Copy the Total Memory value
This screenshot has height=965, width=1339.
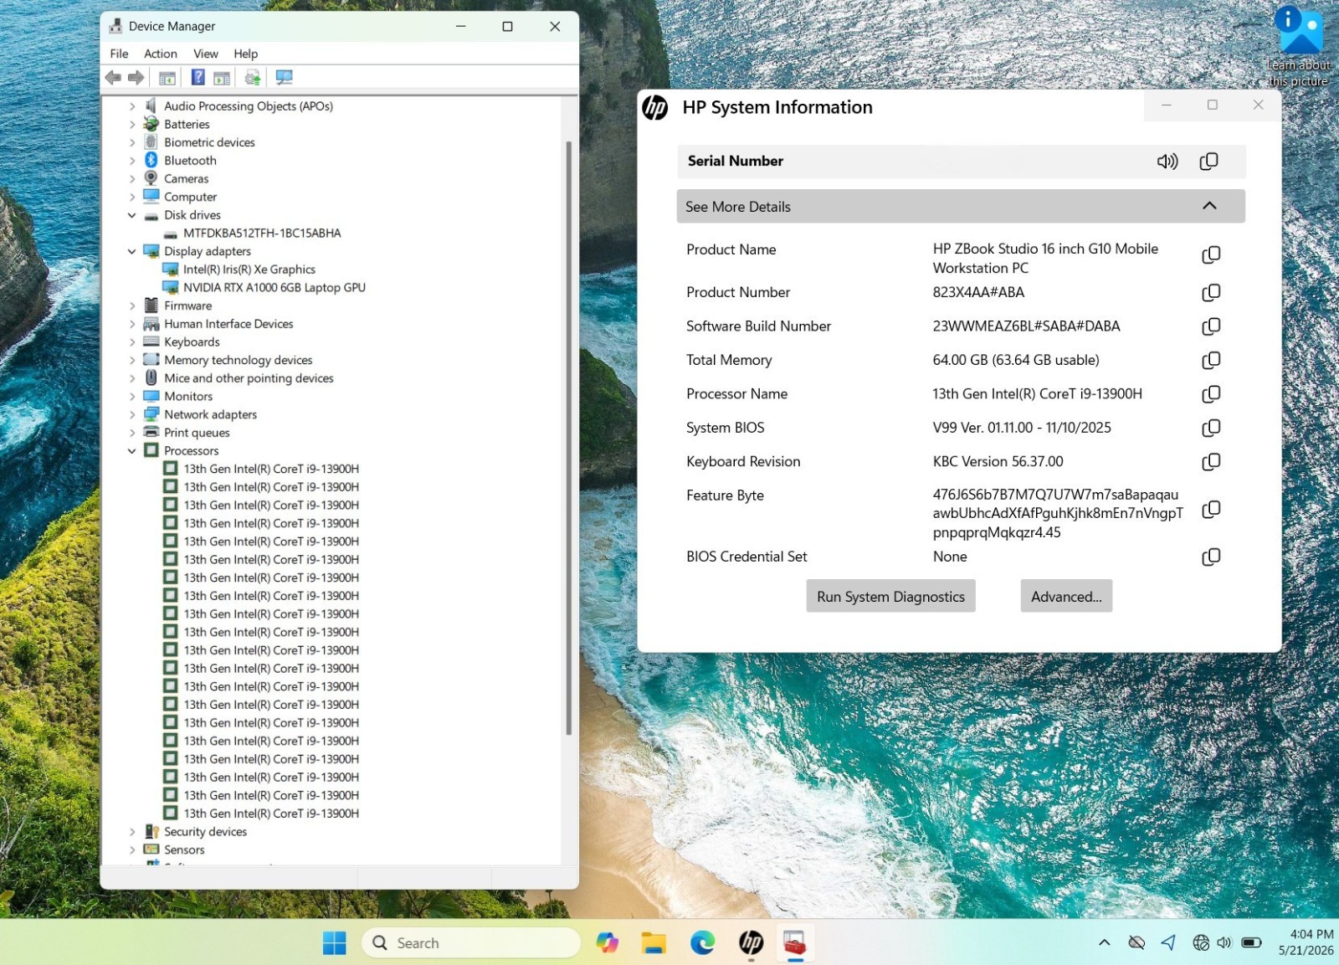(x=1211, y=361)
